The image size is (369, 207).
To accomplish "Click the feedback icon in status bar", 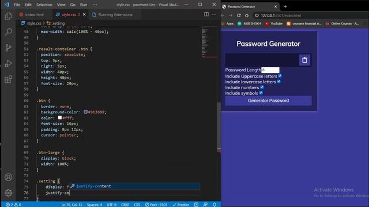I will point(205,205).
